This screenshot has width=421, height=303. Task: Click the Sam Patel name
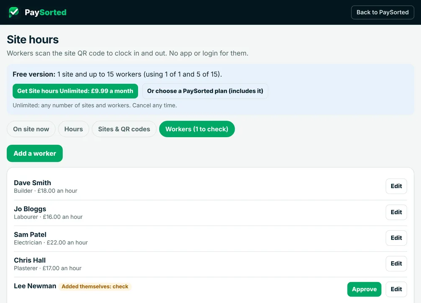tap(30, 234)
